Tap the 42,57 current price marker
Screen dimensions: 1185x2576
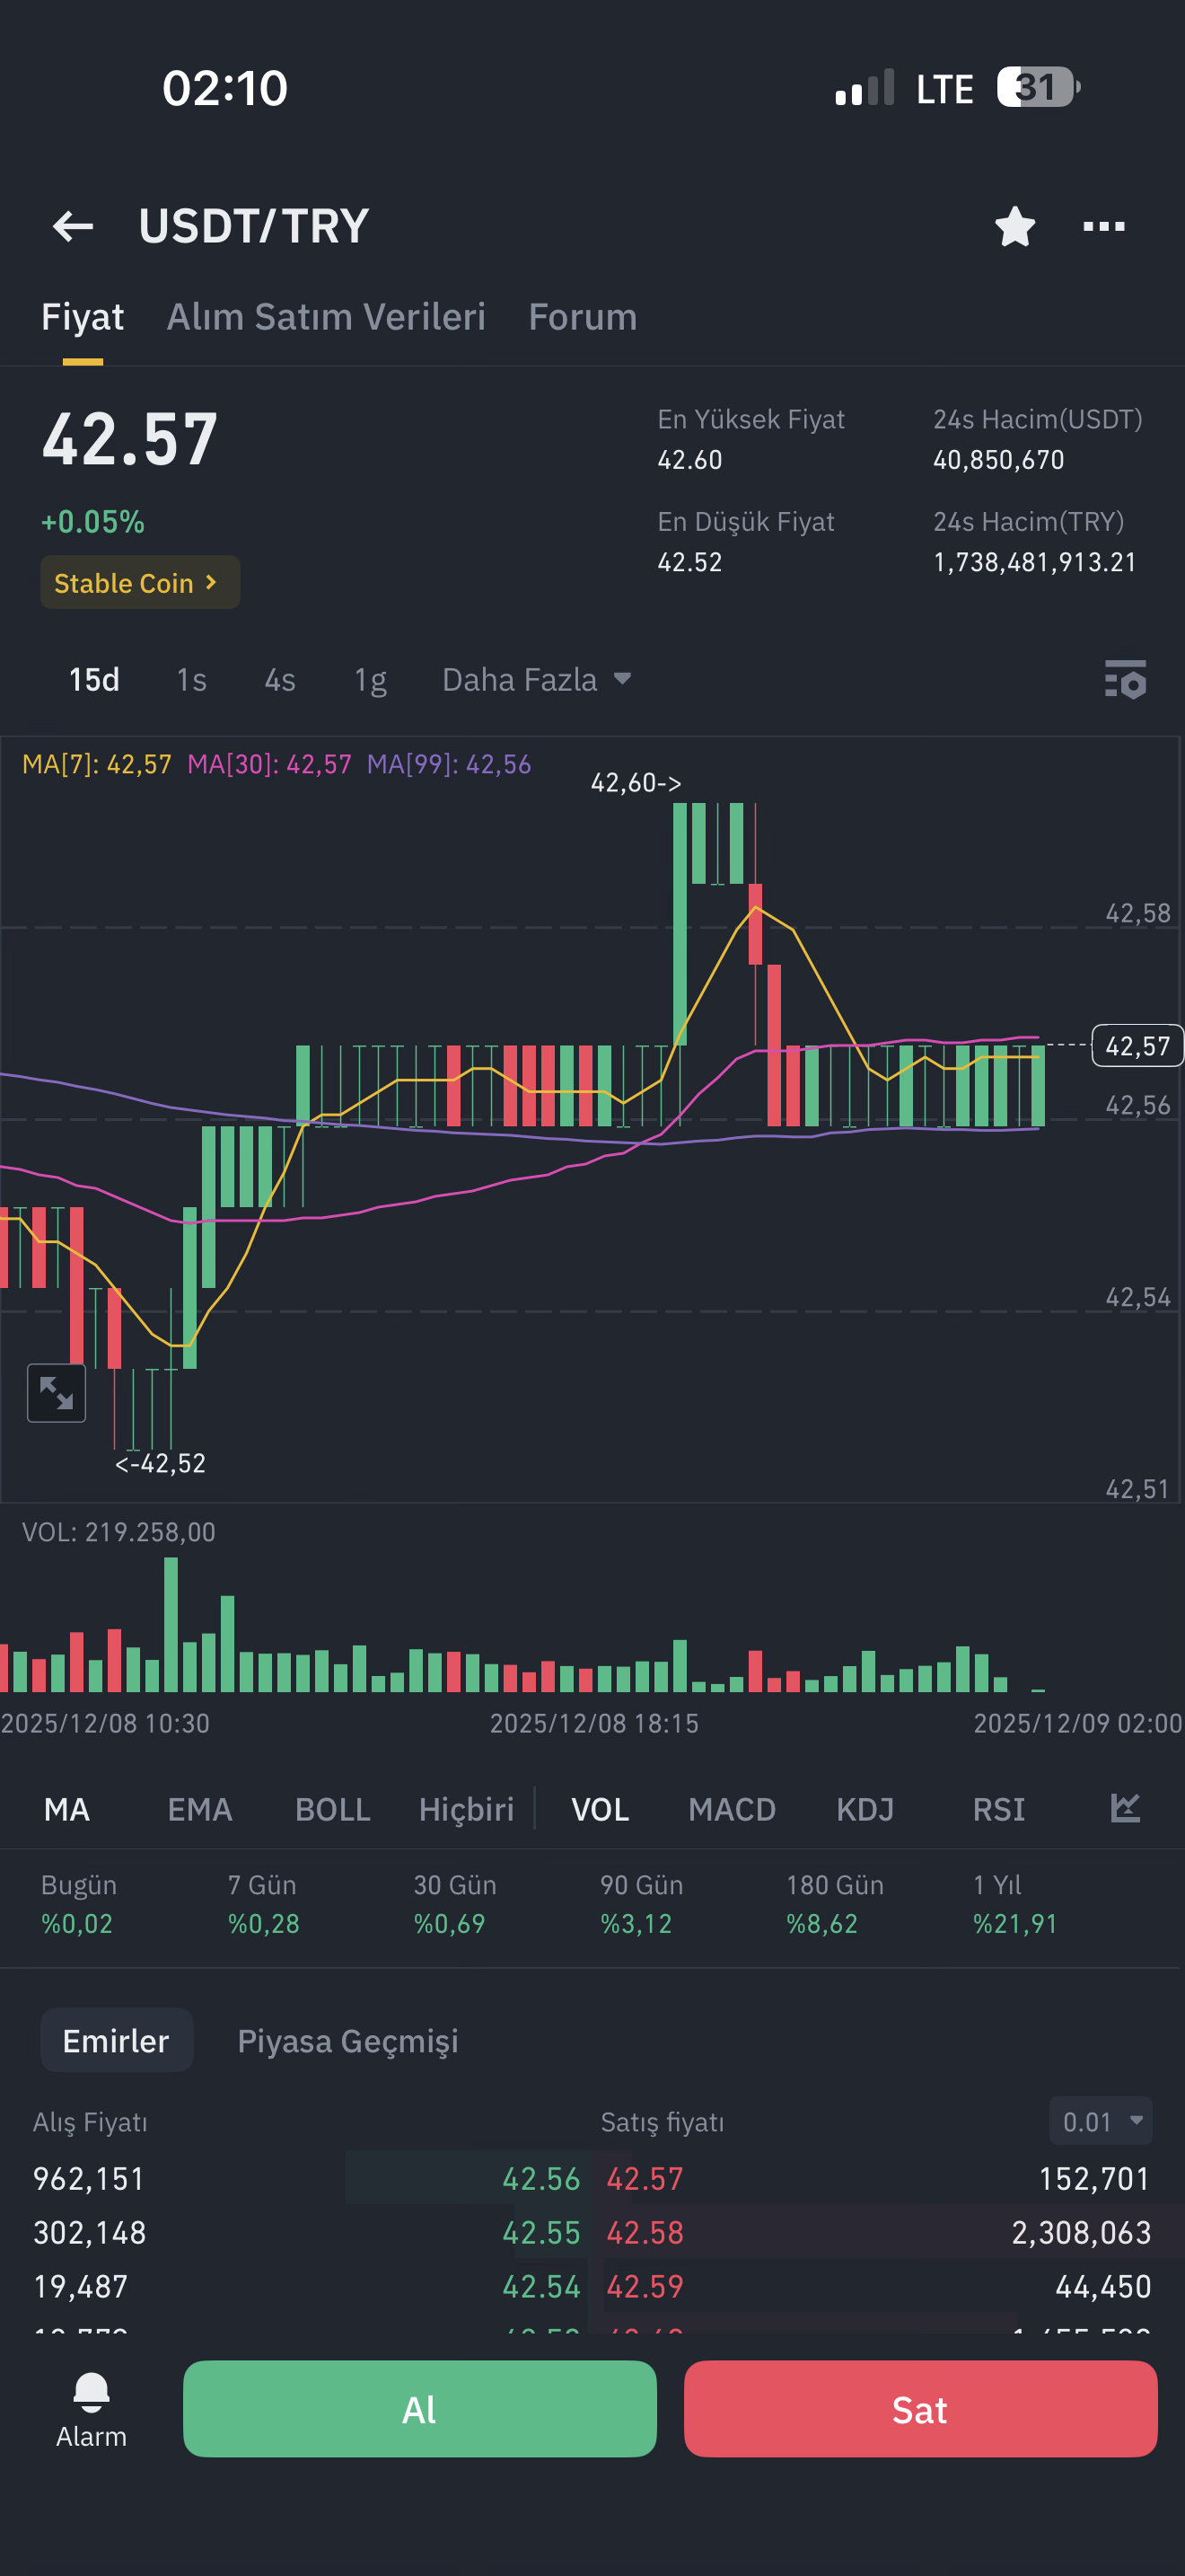pyautogui.click(x=1137, y=1046)
